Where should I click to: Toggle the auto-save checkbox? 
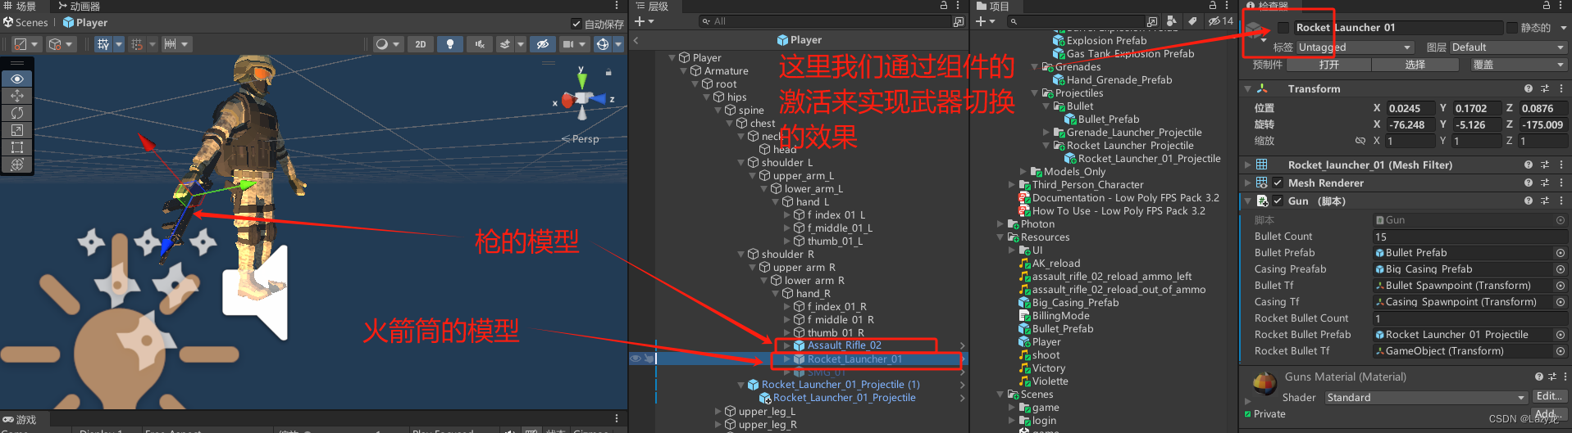(x=576, y=24)
